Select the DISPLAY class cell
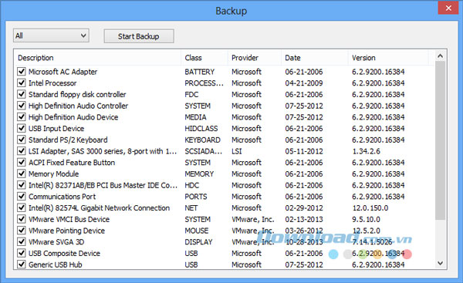The width and height of the screenshot is (463, 283). (x=199, y=242)
